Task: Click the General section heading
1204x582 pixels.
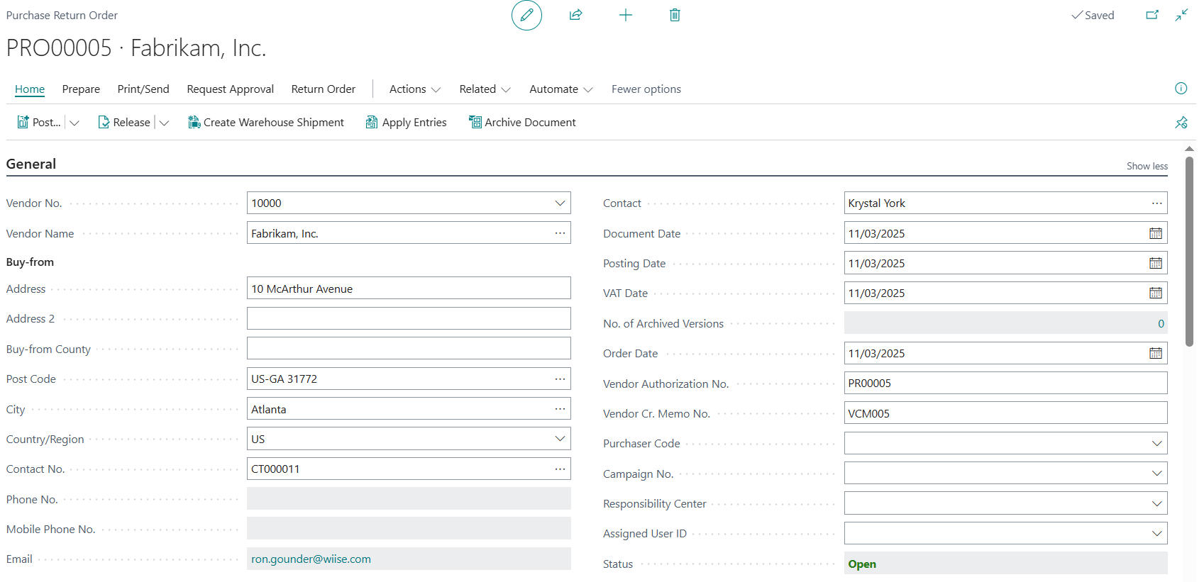Action: (x=31, y=164)
